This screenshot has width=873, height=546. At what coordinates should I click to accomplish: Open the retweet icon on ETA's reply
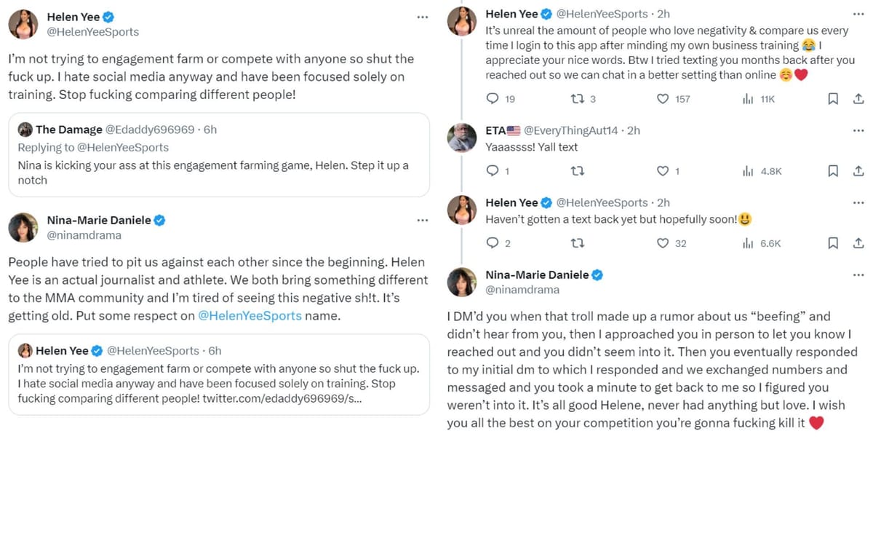pyautogui.click(x=577, y=170)
